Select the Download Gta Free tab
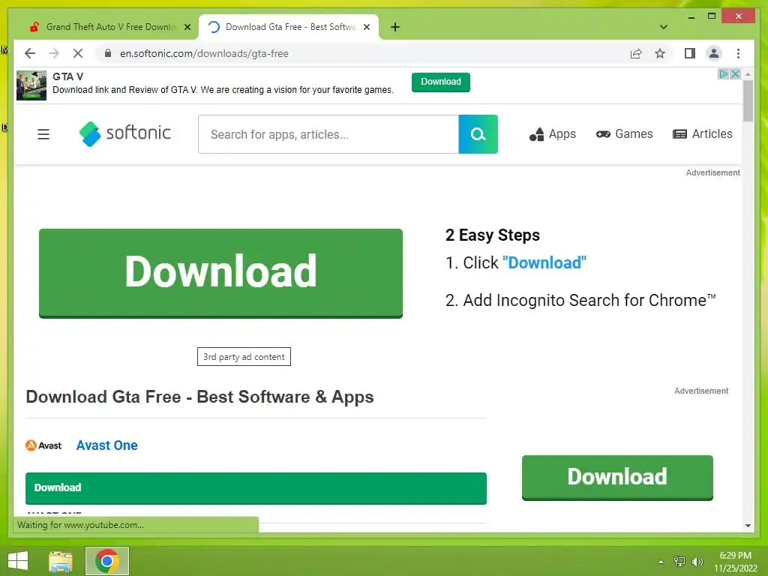Screen dimensions: 768x576 pos(289,27)
